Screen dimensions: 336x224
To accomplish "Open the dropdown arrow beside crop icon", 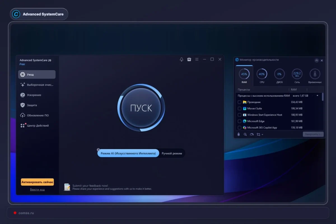I will coord(262,135).
